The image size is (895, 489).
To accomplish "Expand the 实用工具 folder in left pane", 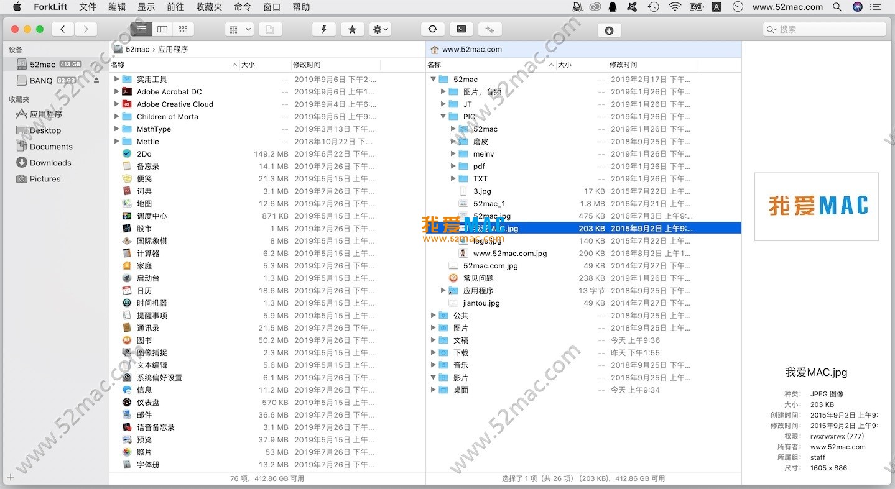I will pyautogui.click(x=116, y=79).
